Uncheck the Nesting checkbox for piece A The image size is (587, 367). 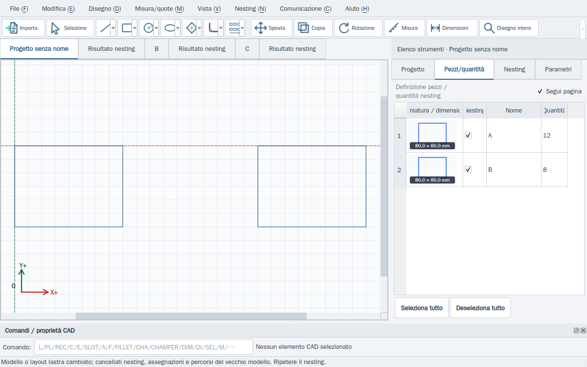coord(468,135)
